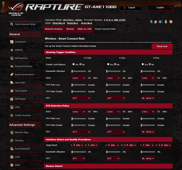Viewport: 182px width, 170px height.
Task: Open STA Selection 2.4 GHz VHT All dropdown
Action: click(x=81, y=132)
